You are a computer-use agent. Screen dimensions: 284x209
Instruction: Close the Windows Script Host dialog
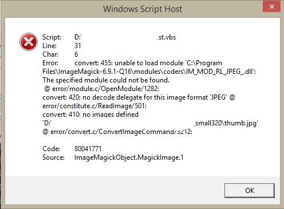click(271, 7)
